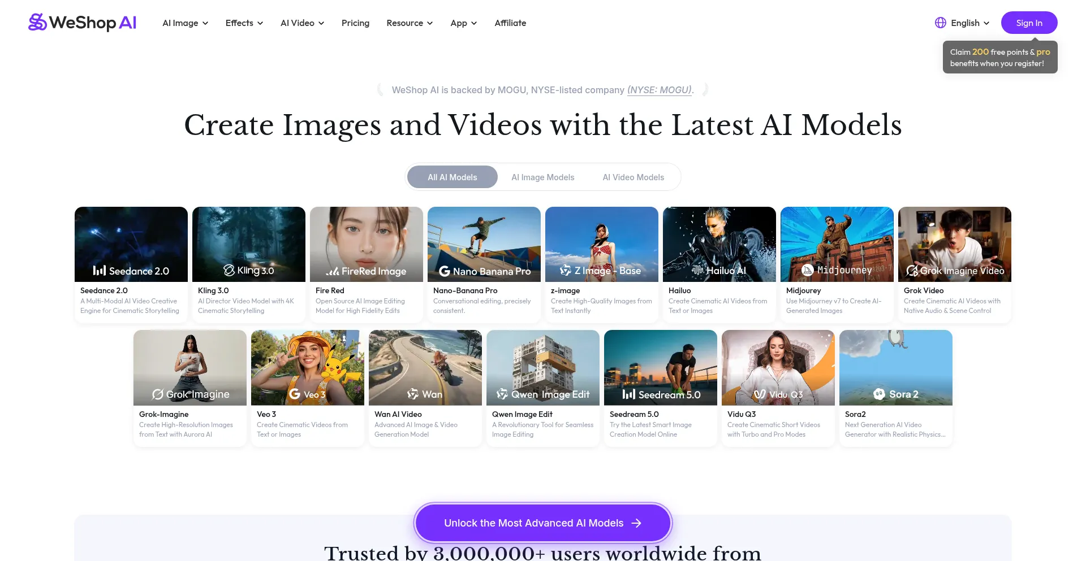Click 'A Multi-Modal AI Video Creative Engine' description

click(x=130, y=306)
